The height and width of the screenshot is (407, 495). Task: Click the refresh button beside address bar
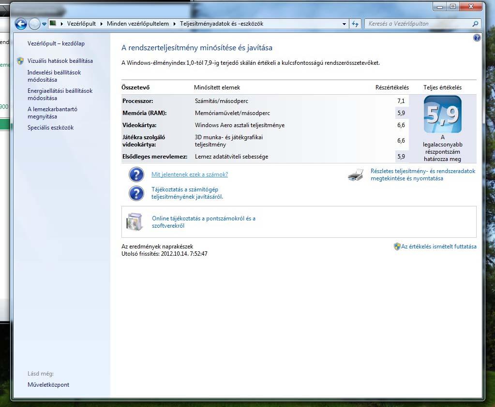point(355,24)
